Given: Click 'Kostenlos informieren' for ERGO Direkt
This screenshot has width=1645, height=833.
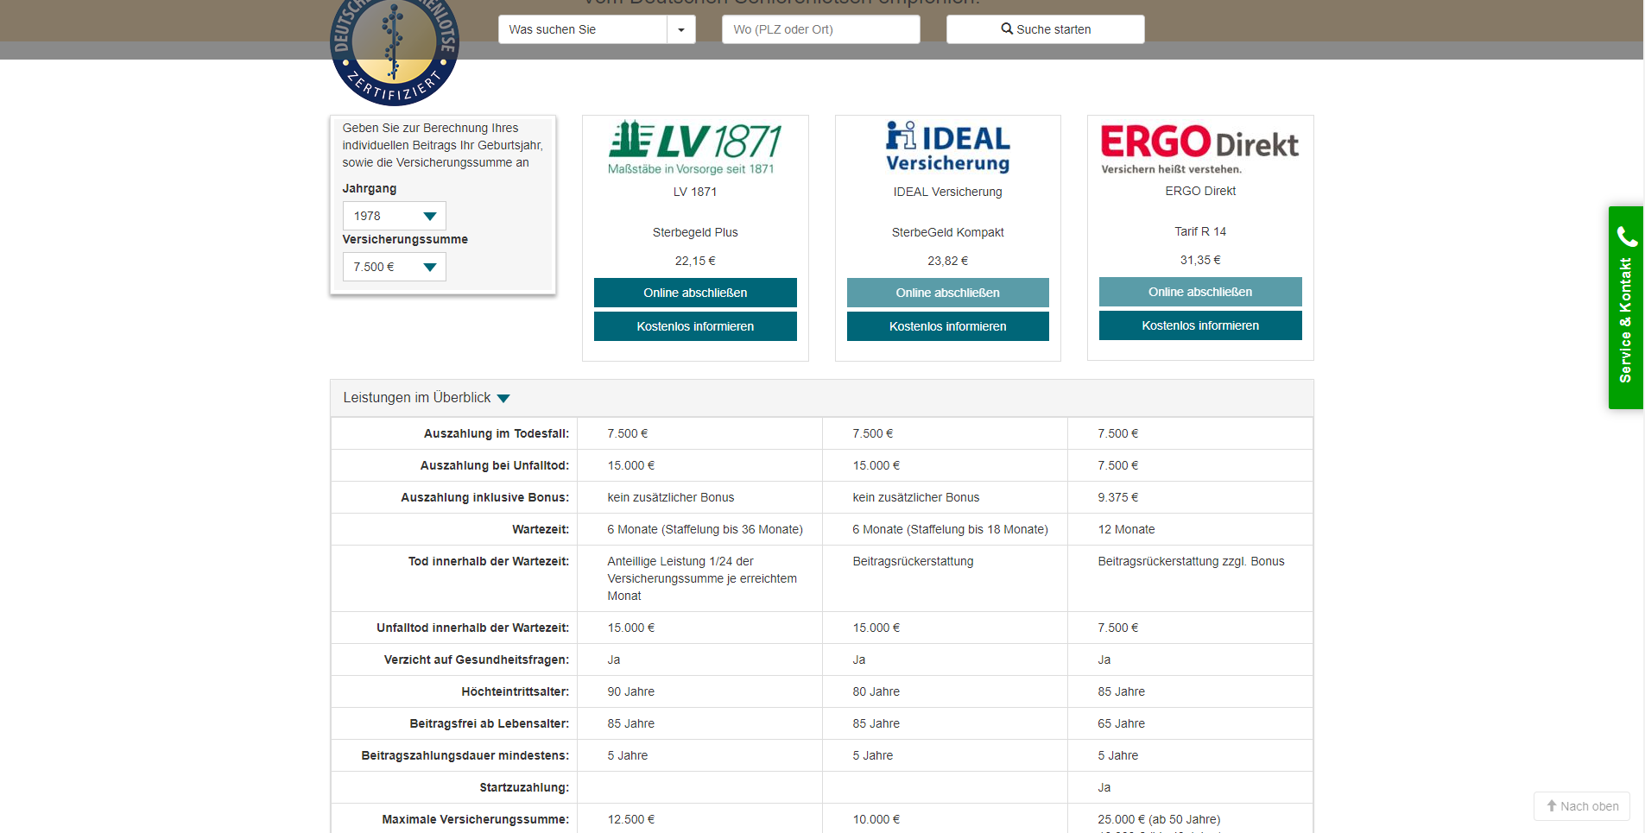Looking at the screenshot, I should click(1200, 325).
